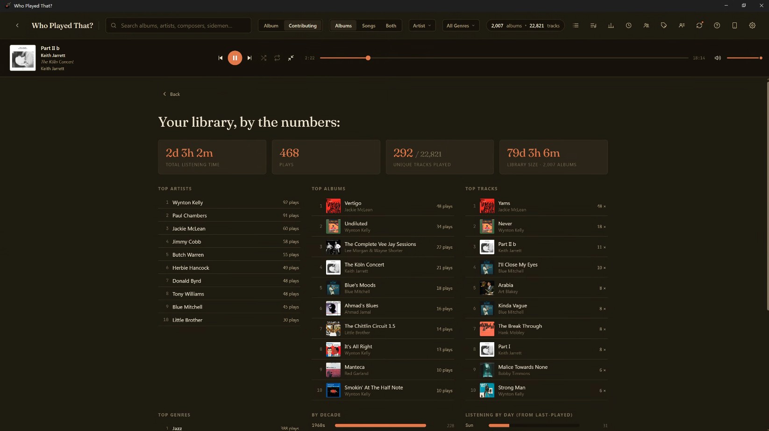Play the Arabia track

click(536, 288)
